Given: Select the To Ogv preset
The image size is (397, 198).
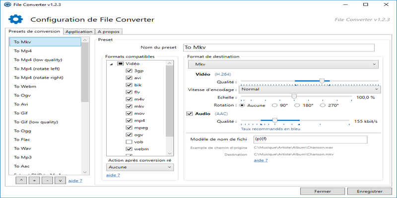Looking at the screenshot, I should click(45, 95).
